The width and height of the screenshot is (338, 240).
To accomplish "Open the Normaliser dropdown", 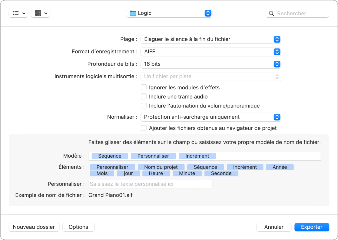I will (x=277, y=117).
